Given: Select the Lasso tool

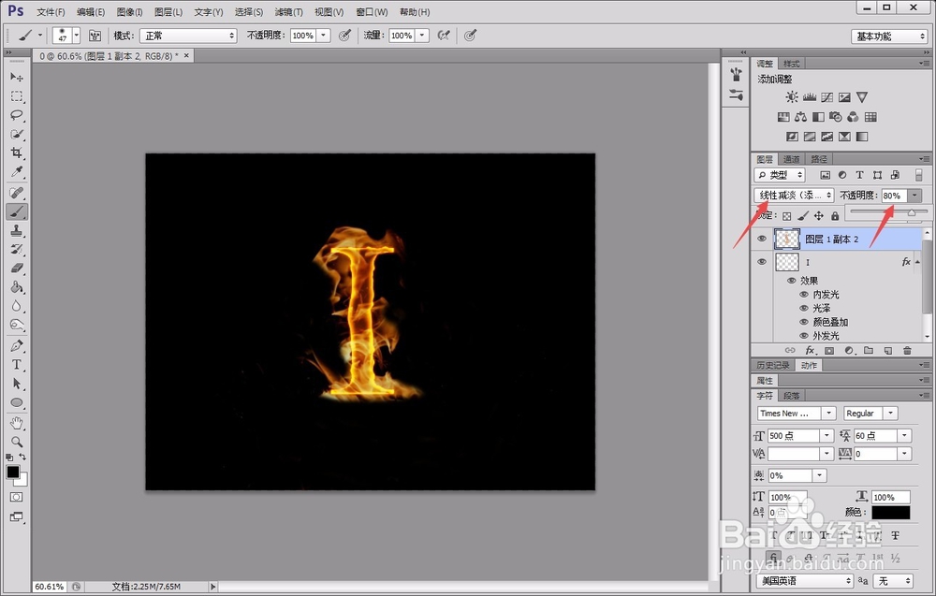Looking at the screenshot, I should 17,115.
